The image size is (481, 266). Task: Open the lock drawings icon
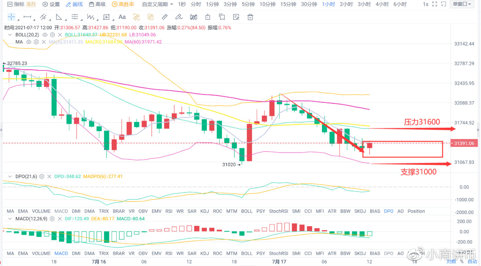(208, 17)
